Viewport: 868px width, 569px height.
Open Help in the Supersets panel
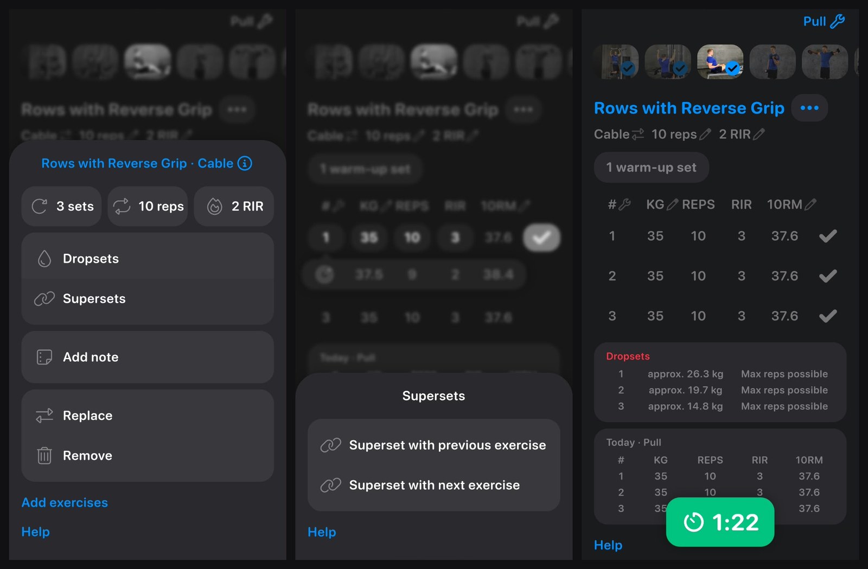click(322, 532)
